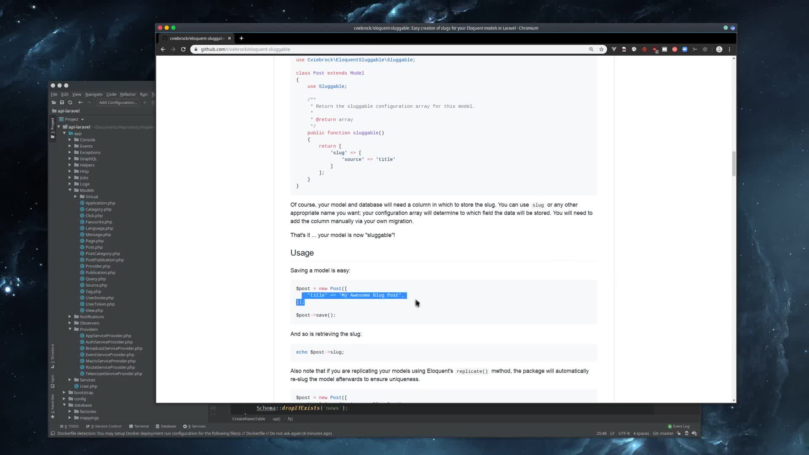Open the Vue devtools extension icon

pos(614,49)
